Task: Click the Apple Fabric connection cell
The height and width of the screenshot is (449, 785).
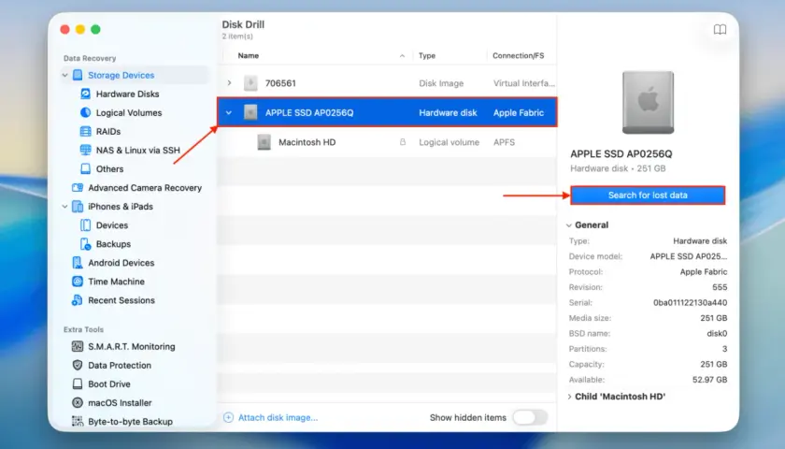Action: point(518,113)
